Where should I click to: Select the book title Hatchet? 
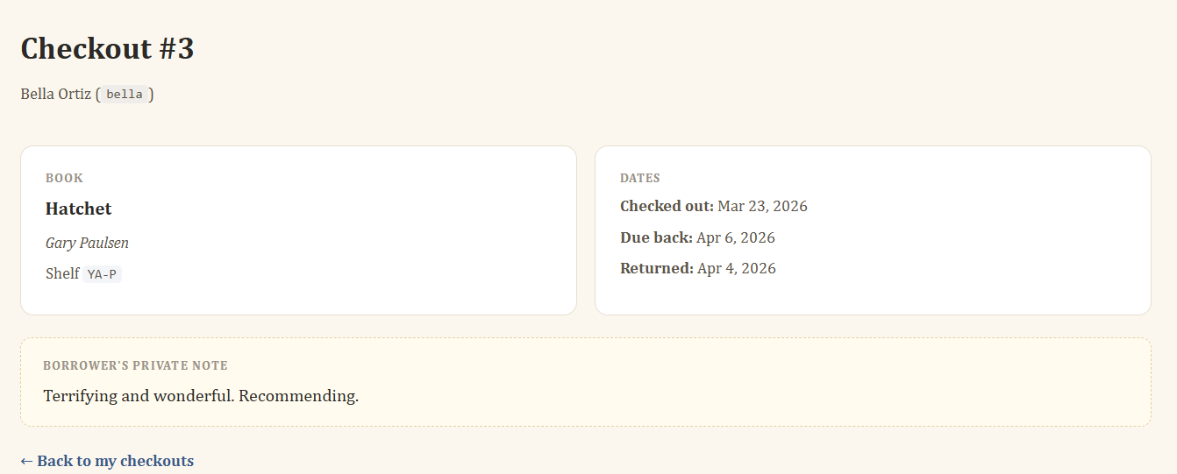click(79, 209)
